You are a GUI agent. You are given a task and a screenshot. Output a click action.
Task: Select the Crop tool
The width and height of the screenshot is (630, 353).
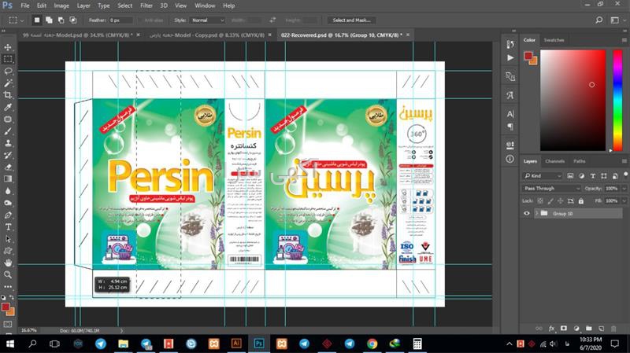(8, 94)
